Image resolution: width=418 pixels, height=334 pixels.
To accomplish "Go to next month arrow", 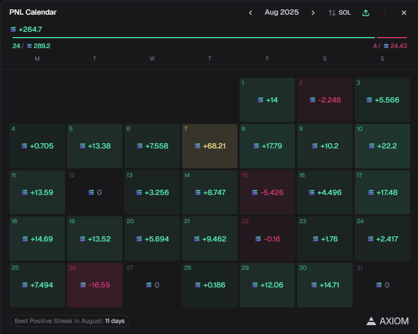I will 313,13.
